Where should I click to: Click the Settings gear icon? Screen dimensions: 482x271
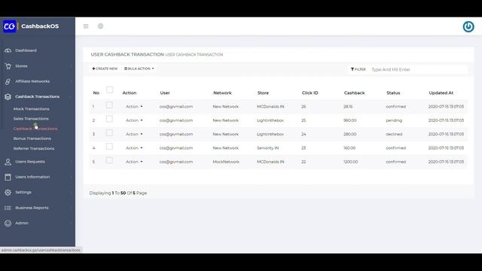8,193
